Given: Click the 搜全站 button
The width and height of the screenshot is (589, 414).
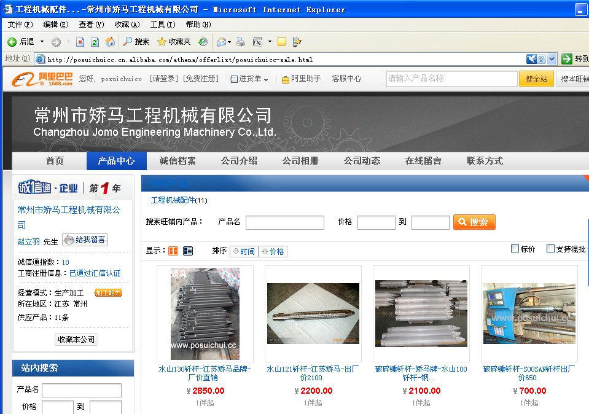Looking at the screenshot, I should coord(536,79).
